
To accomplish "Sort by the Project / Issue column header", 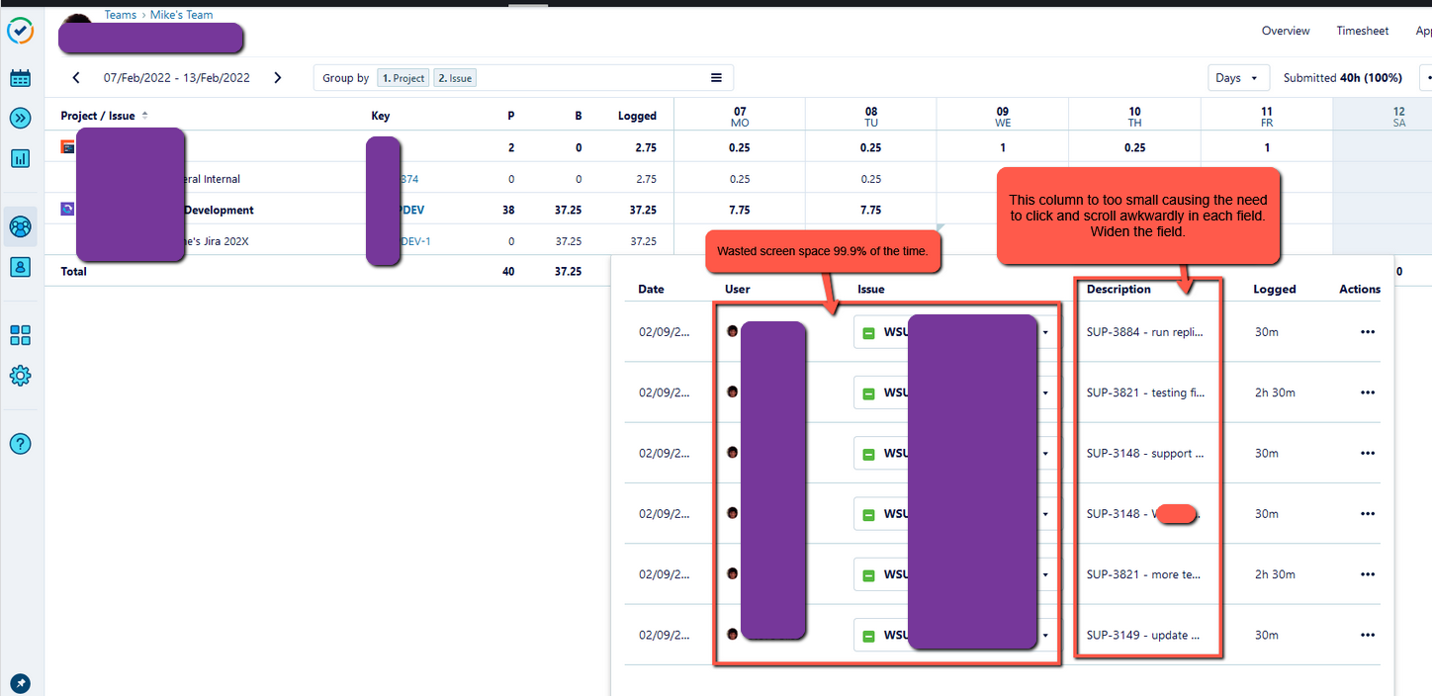I will point(98,116).
